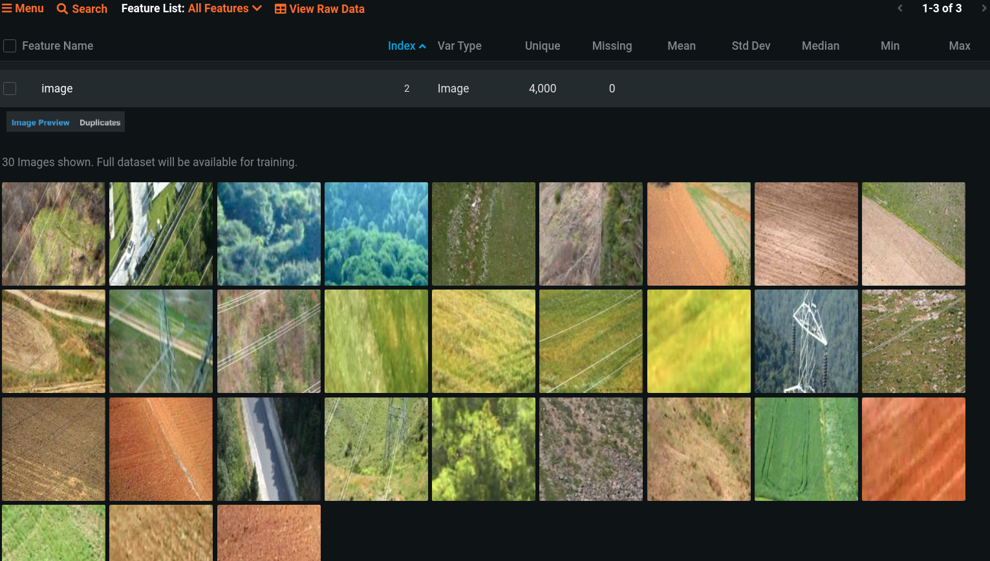Toggle Index column sort arrow
The image size is (990, 561).
(x=422, y=47)
